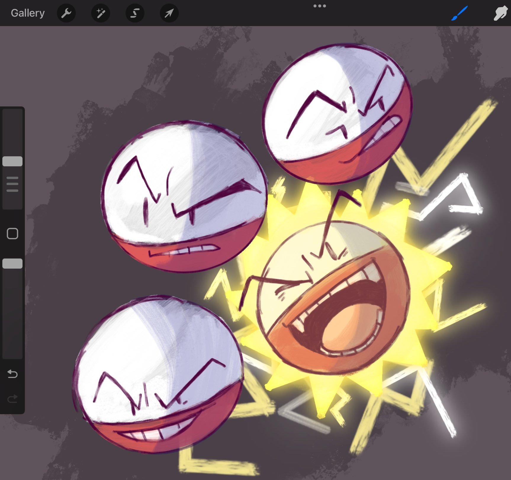
Task: Adjust the brush size slider
Action: 12,160
